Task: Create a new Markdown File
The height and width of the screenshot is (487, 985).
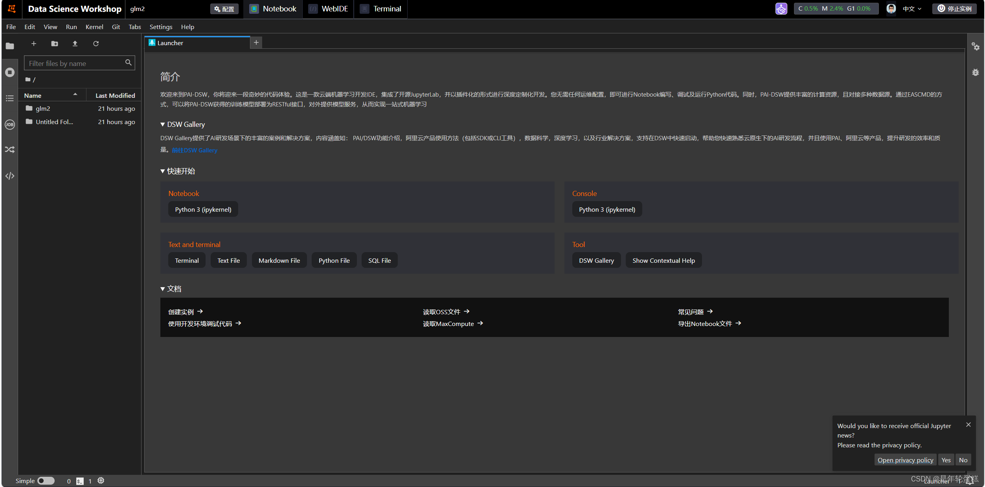Action: pyautogui.click(x=279, y=260)
